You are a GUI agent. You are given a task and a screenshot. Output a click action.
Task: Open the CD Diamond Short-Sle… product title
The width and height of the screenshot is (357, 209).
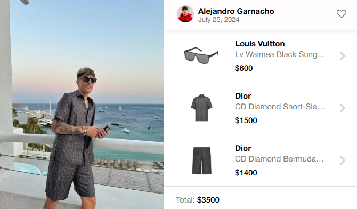pyautogui.click(x=280, y=107)
